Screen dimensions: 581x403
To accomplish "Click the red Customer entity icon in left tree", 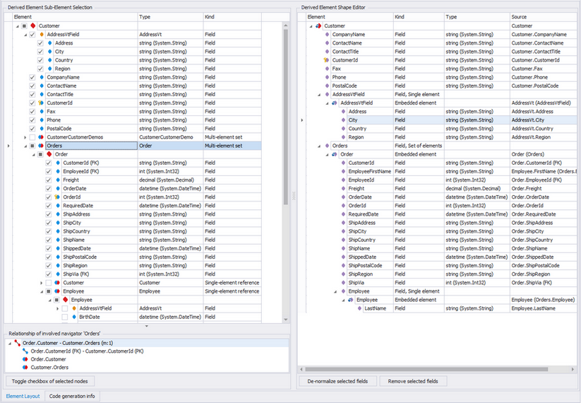I will [x=32, y=25].
